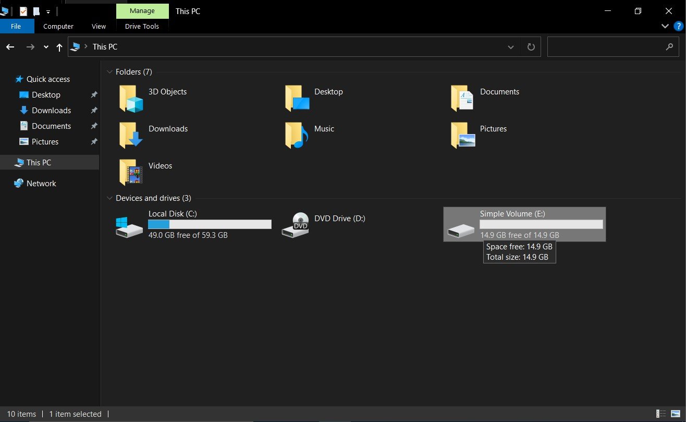Select Desktop label in navigation pane
686x422 pixels.
[x=46, y=95]
